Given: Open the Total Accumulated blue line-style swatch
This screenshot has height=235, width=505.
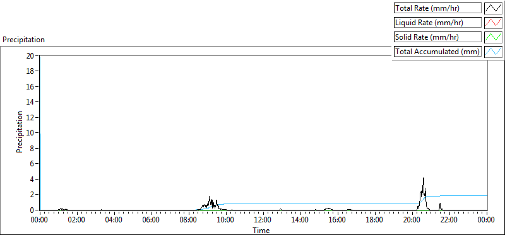Looking at the screenshot, I should (494, 52).
